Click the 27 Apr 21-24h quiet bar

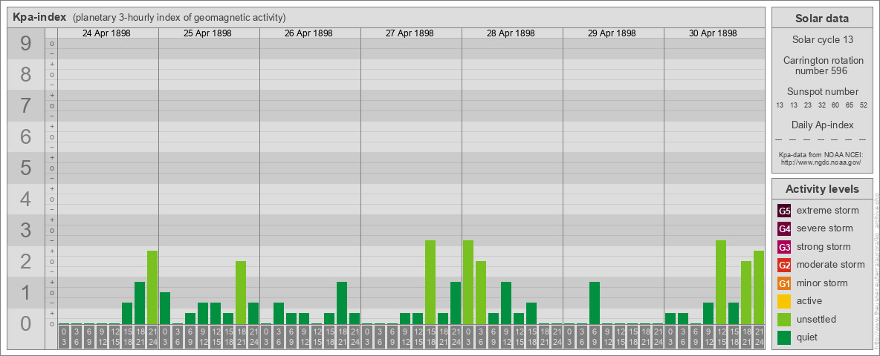point(456,303)
